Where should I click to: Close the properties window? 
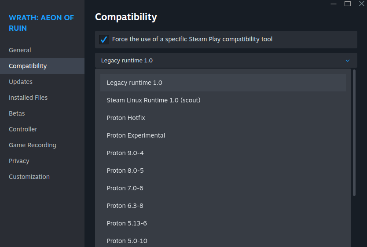(x=362, y=4)
